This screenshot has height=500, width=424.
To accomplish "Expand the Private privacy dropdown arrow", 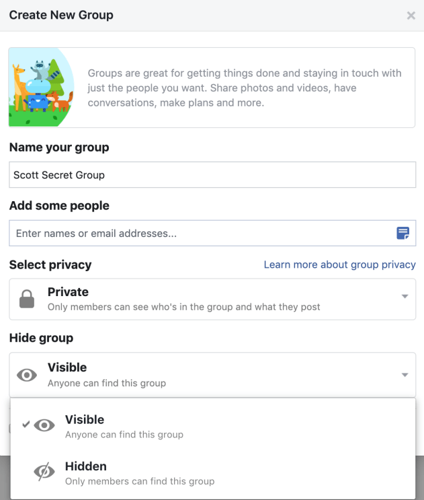I will (x=405, y=297).
